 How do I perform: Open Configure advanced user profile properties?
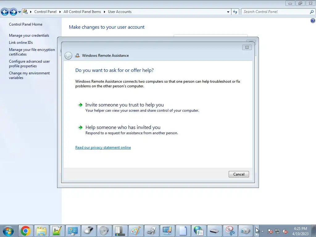pos(29,64)
